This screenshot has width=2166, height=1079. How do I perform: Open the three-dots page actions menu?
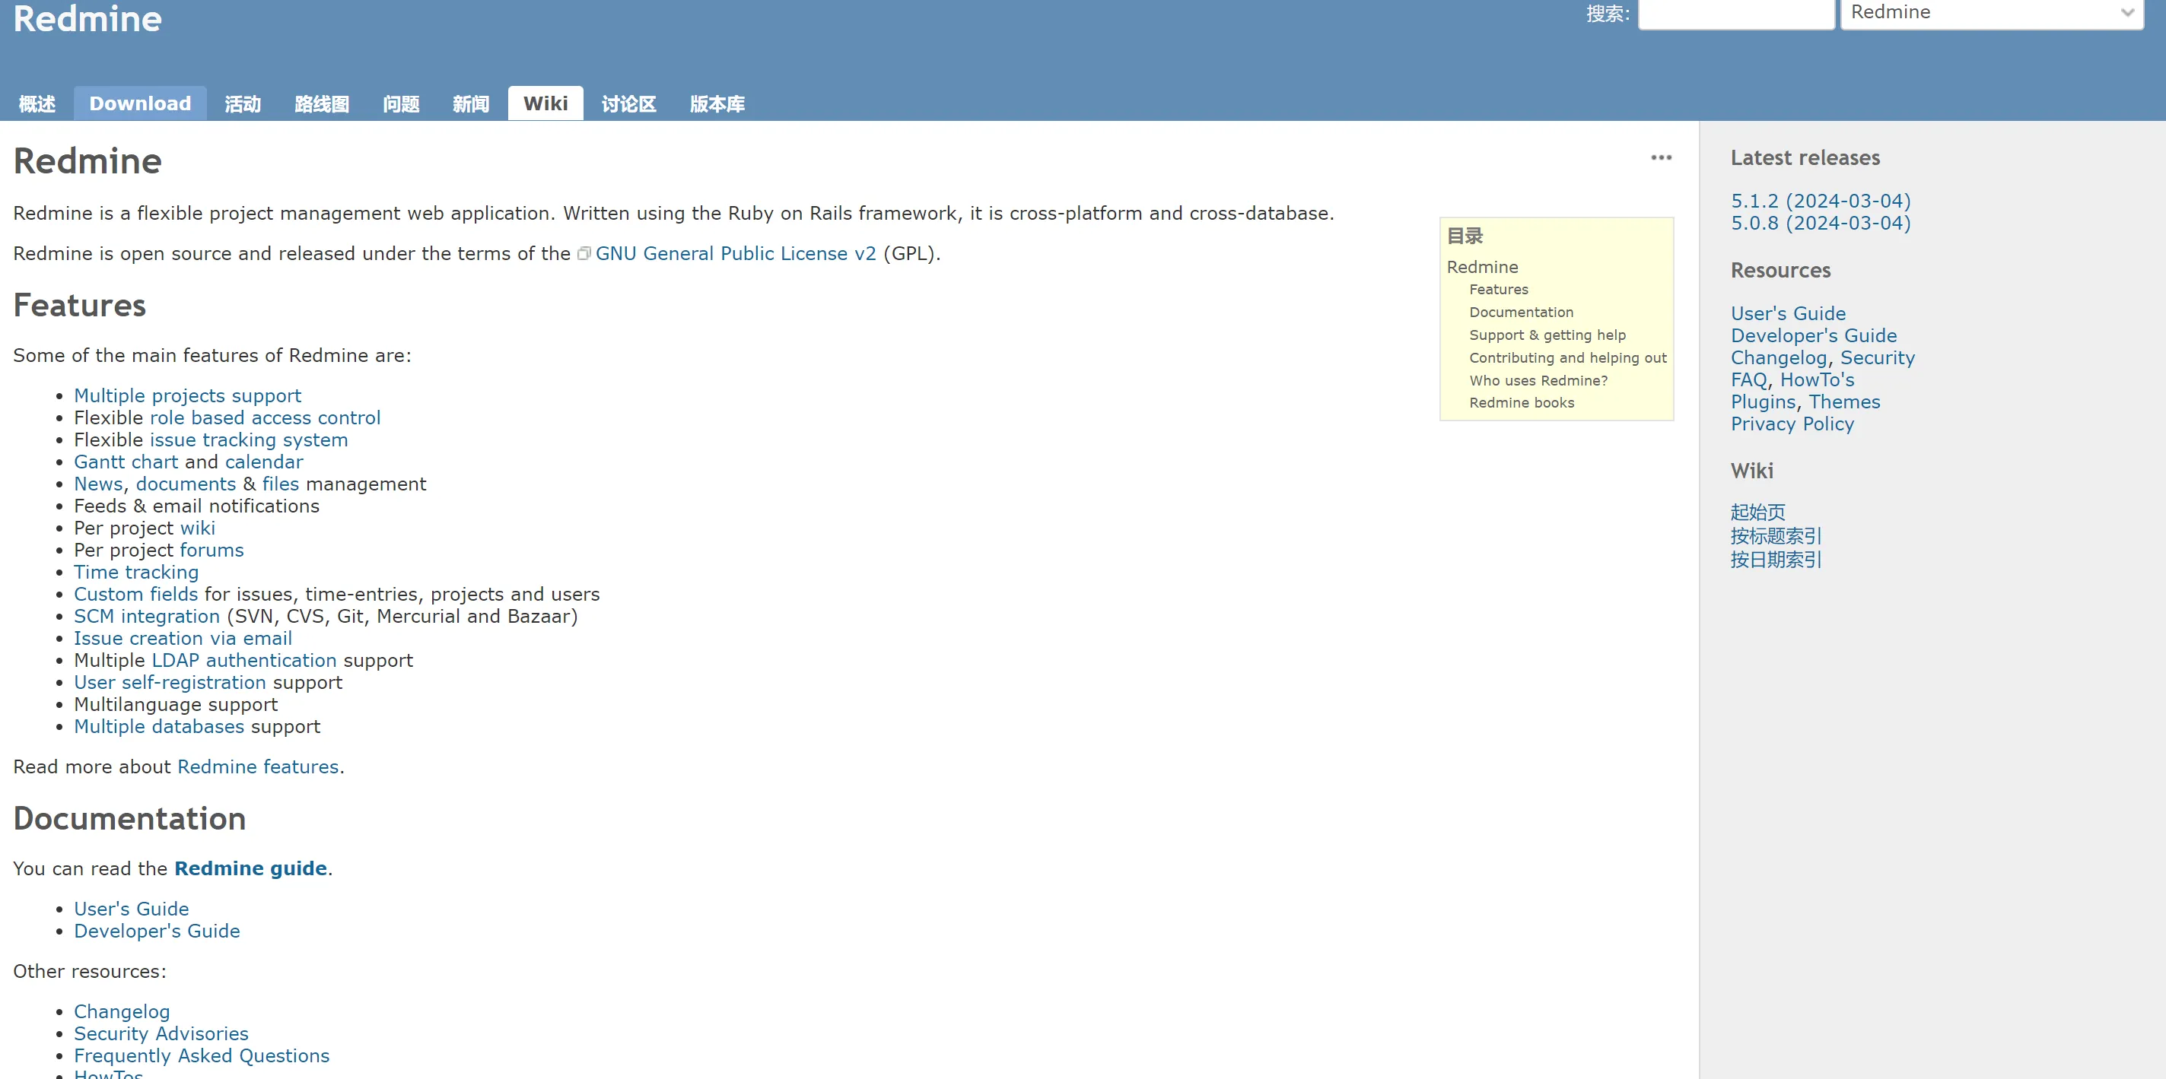point(1661,158)
